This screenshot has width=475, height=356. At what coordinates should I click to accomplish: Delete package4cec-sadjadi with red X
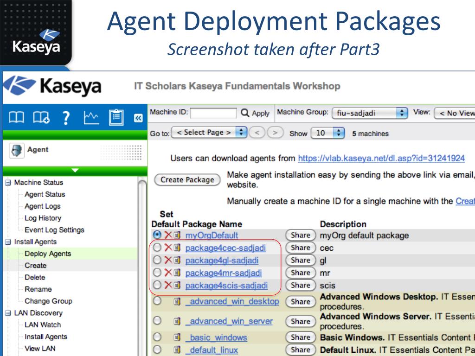pyautogui.click(x=168, y=248)
